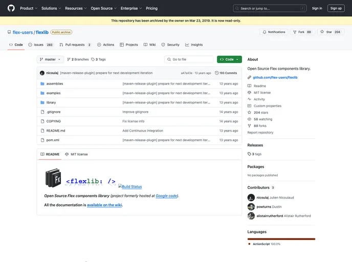Open the .gitignore file

tap(53, 112)
